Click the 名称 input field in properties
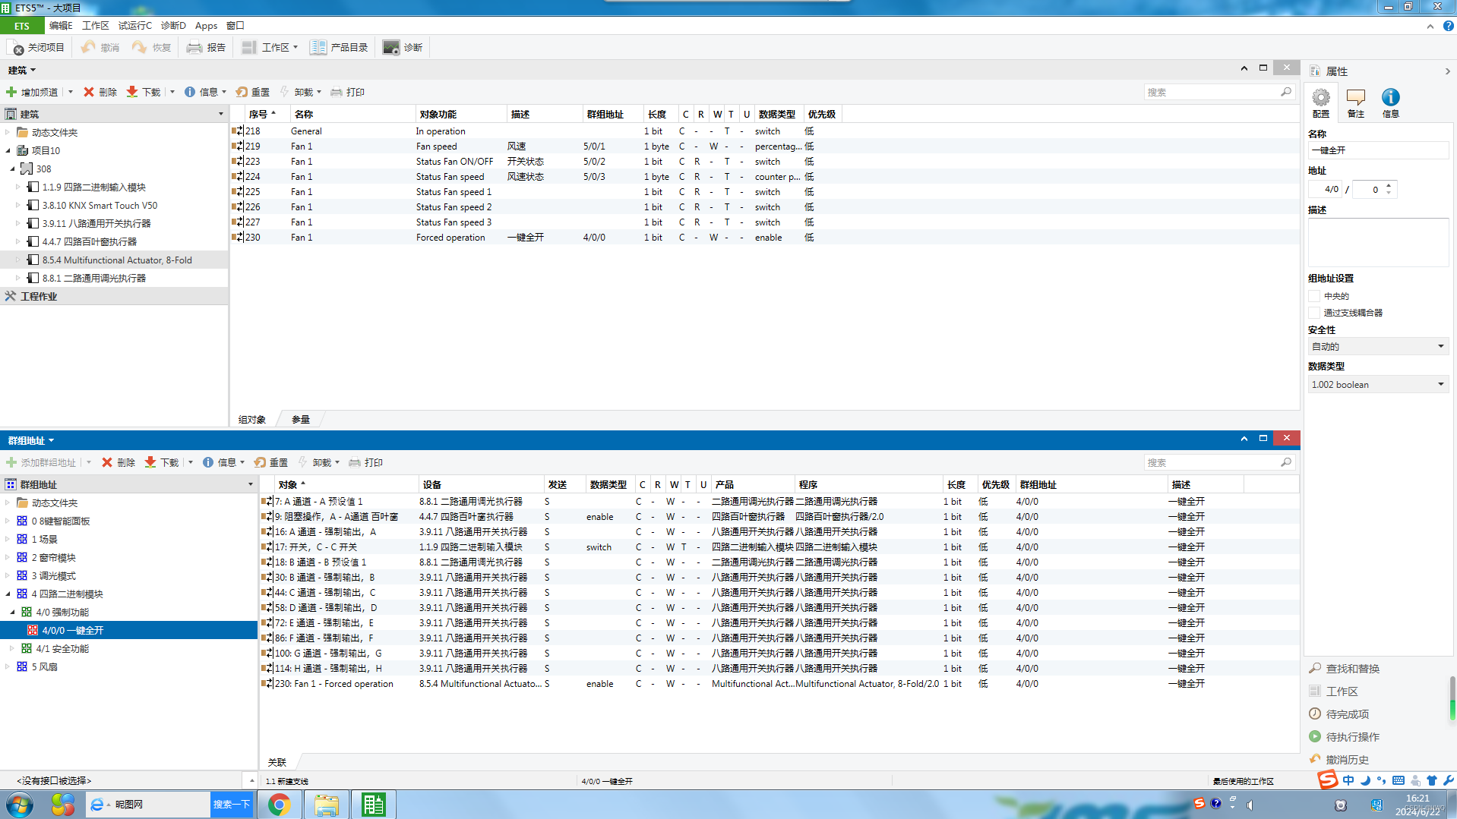The height and width of the screenshot is (819, 1457). point(1376,150)
